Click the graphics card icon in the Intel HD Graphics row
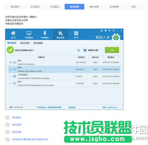 [x=15, y=62]
